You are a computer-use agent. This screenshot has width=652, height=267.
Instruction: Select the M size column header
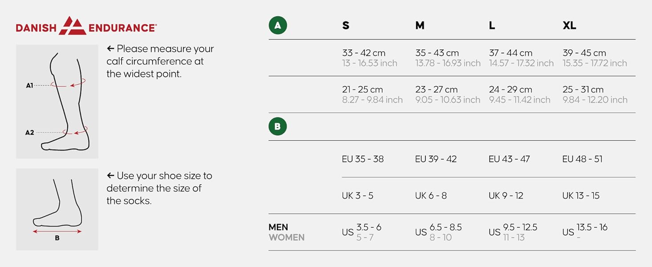[420, 26]
